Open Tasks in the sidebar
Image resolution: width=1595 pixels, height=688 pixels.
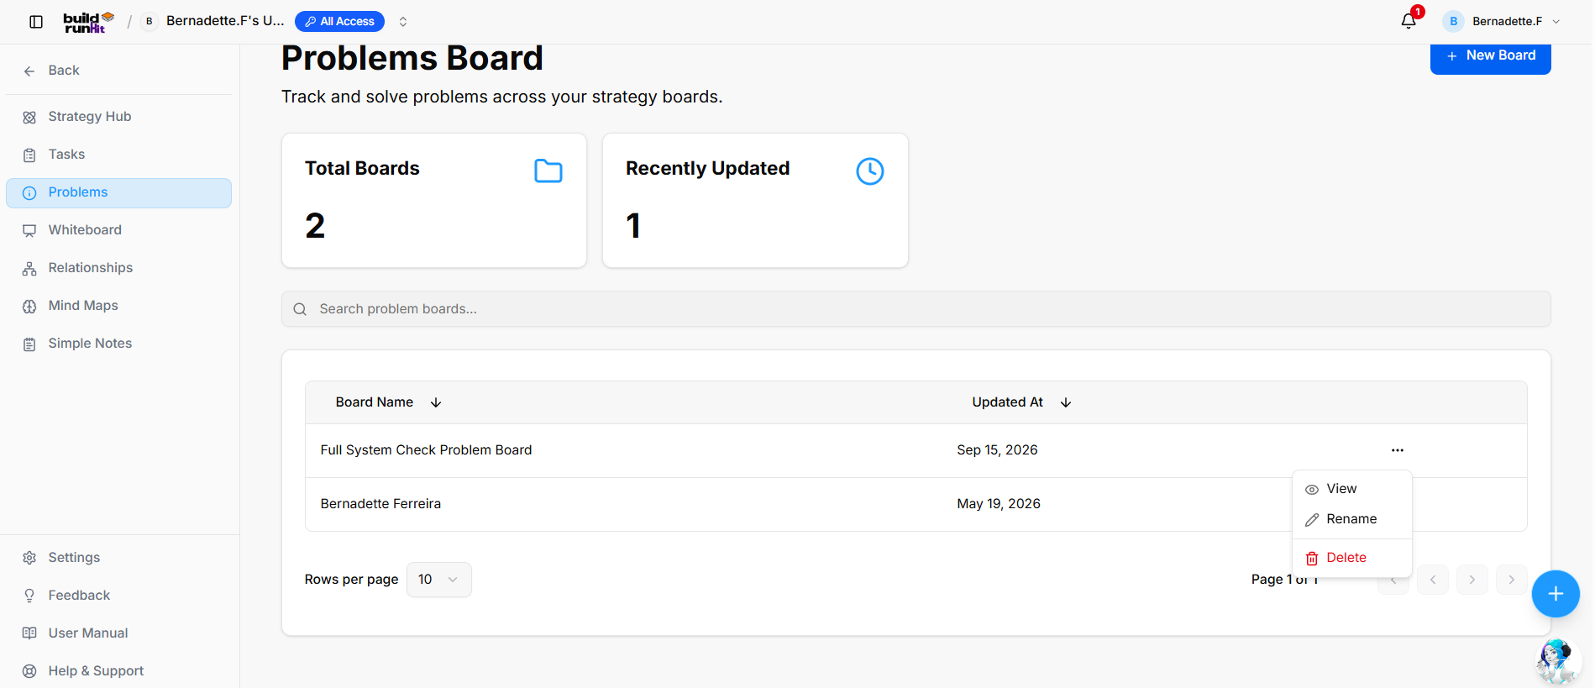119,155
